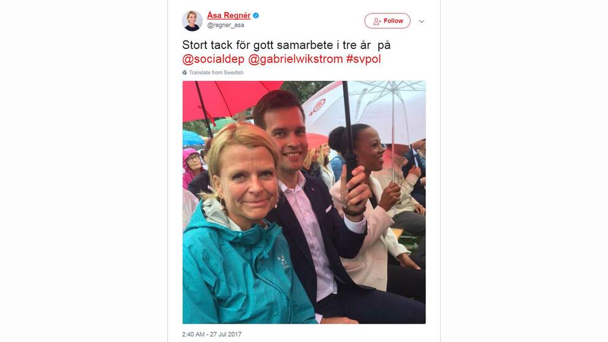Image resolution: width=608 pixels, height=342 pixels.
Task: Open the #svpol hashtag
Action: [363, 59]
